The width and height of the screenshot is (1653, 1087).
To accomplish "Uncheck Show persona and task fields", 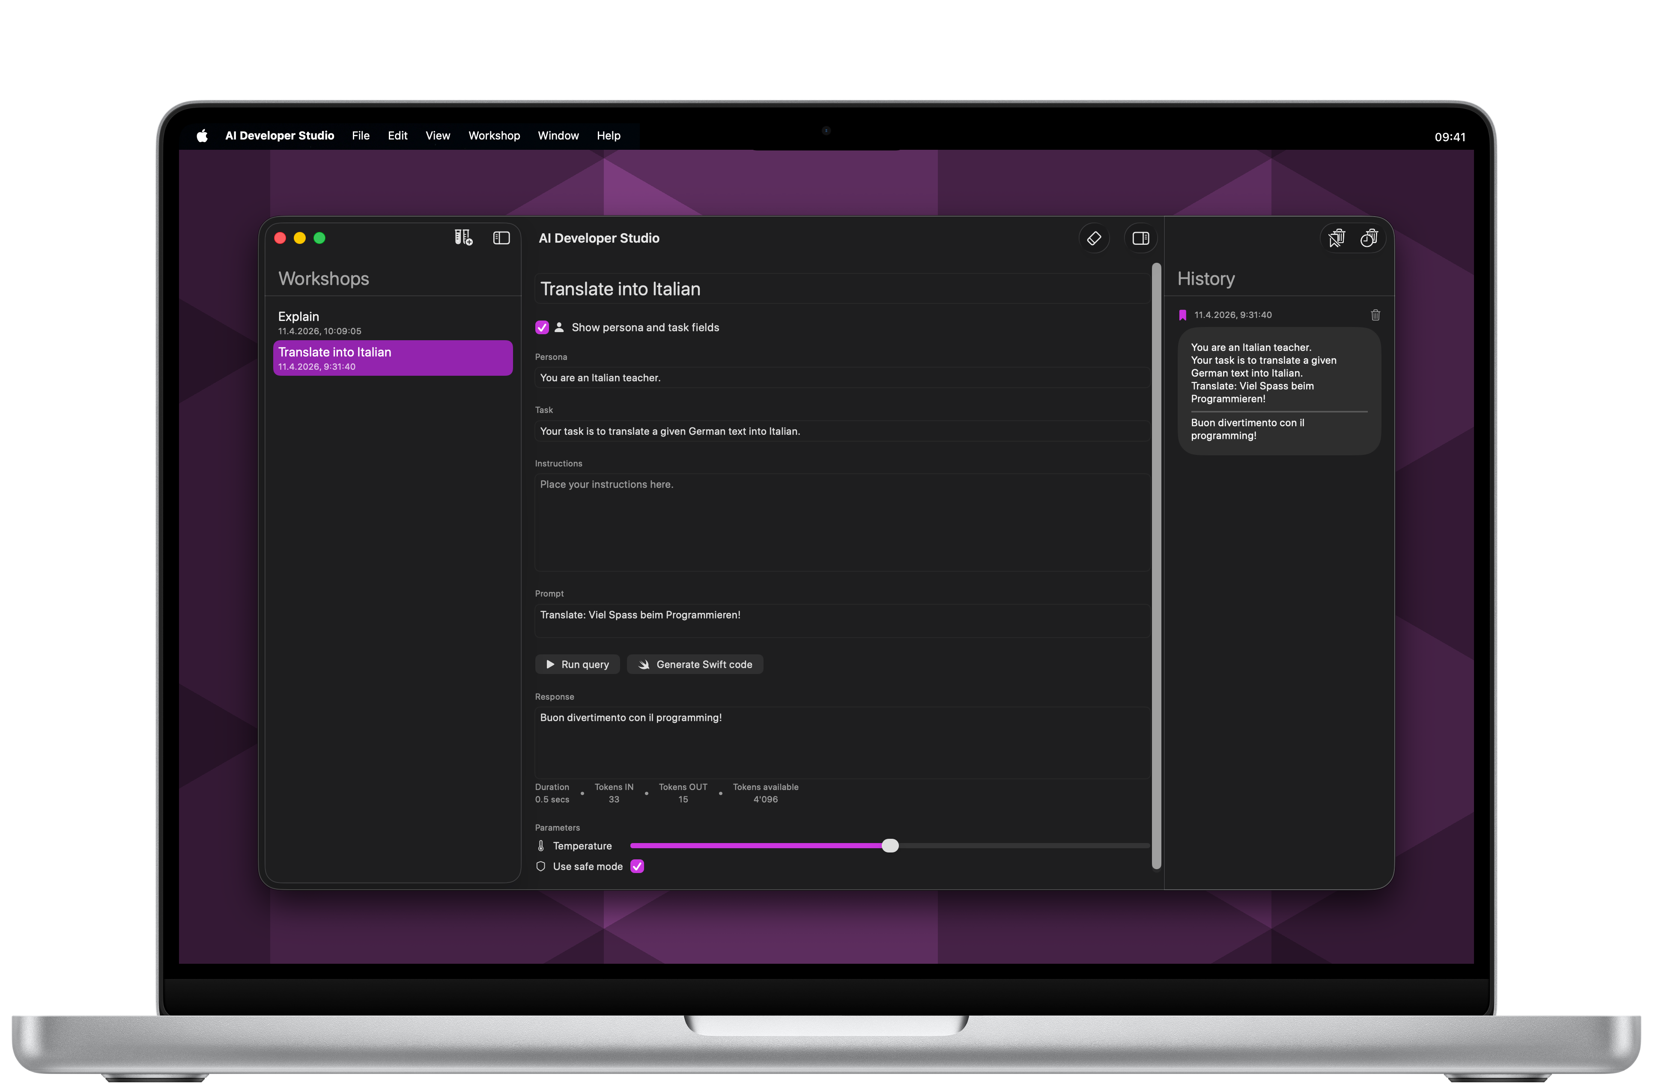I will [543, 328].
